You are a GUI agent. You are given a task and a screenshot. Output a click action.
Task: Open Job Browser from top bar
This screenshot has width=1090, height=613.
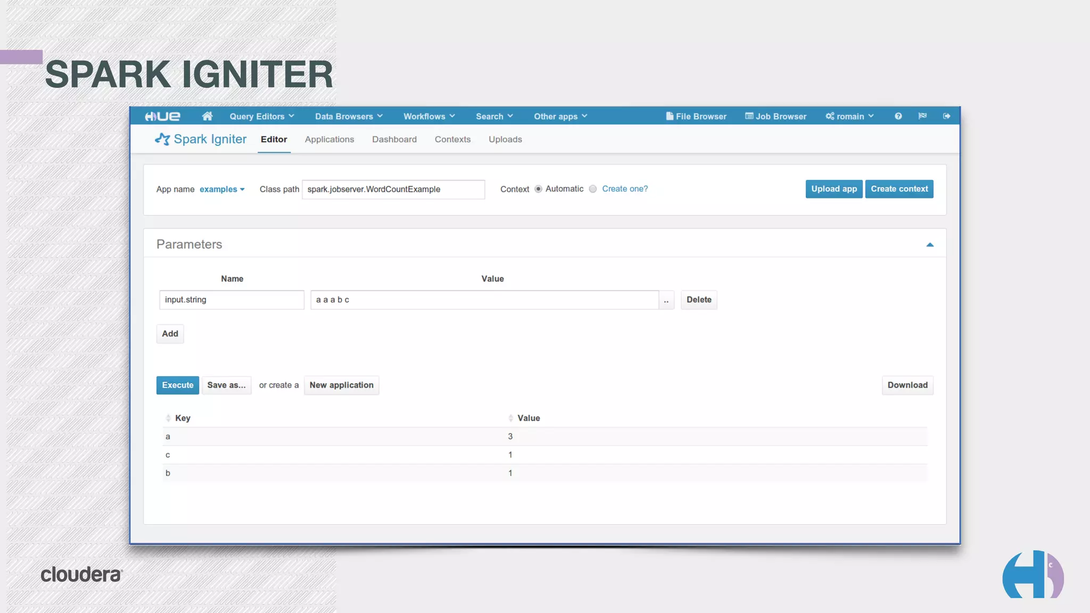775,116
